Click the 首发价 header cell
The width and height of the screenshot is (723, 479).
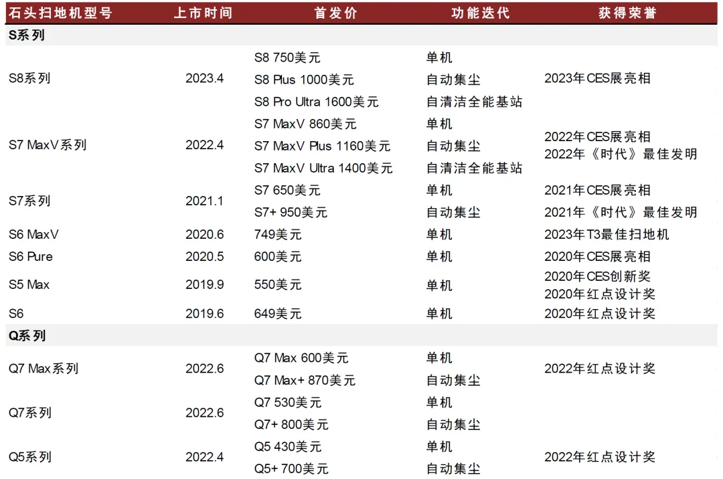(x=336, y=13)
